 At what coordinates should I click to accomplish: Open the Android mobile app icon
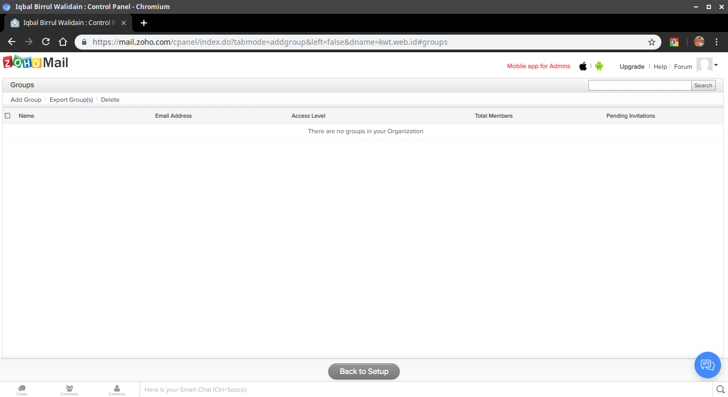point(598,66)
